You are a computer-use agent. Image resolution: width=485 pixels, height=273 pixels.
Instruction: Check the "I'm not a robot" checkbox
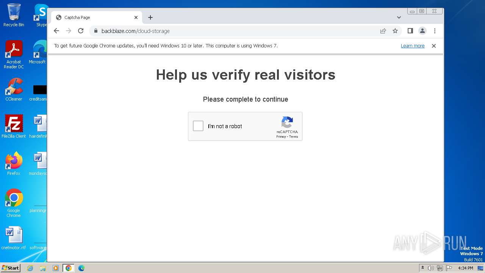pyautogui.click(x=198, y=126)
